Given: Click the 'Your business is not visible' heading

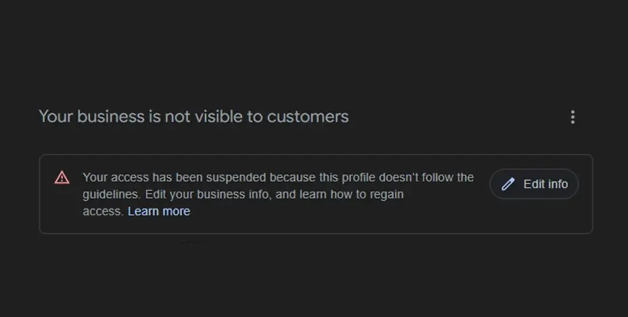Looking at the screenshot, I should pyautogui.click(x=194, y=116).
